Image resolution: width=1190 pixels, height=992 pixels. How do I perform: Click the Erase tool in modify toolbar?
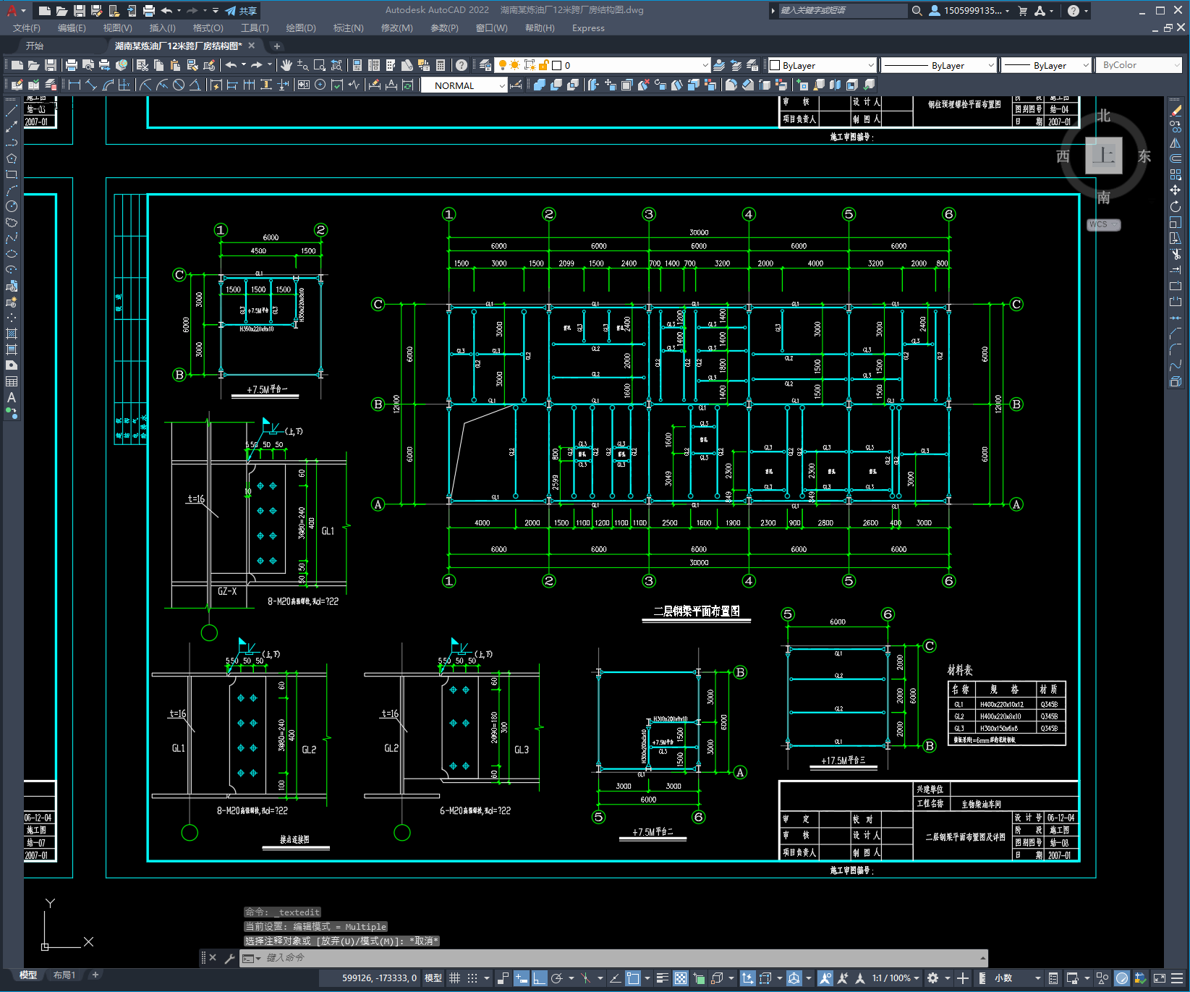tap(1176, 111)
